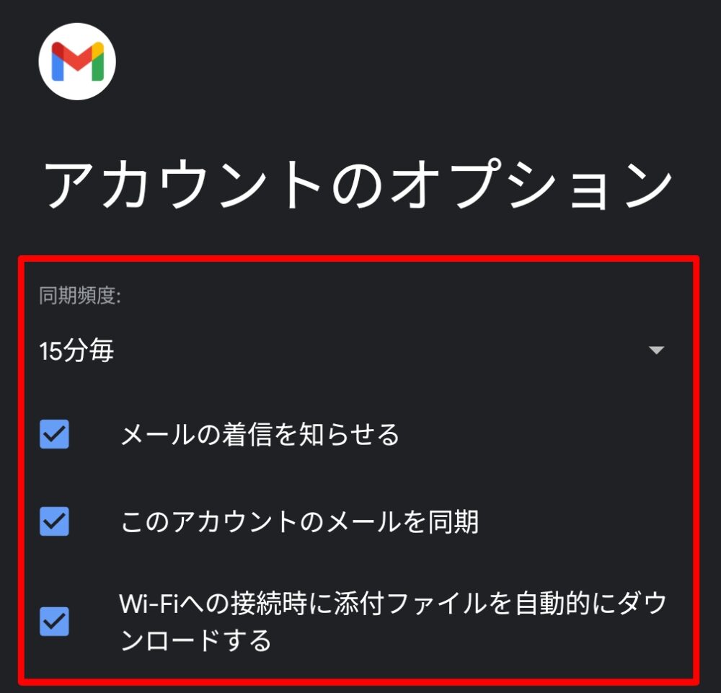Click the small gray triangle arrow icon
The height and width of the screenshot is (693, 721).
pyautogui.click(x=656, y=350)
